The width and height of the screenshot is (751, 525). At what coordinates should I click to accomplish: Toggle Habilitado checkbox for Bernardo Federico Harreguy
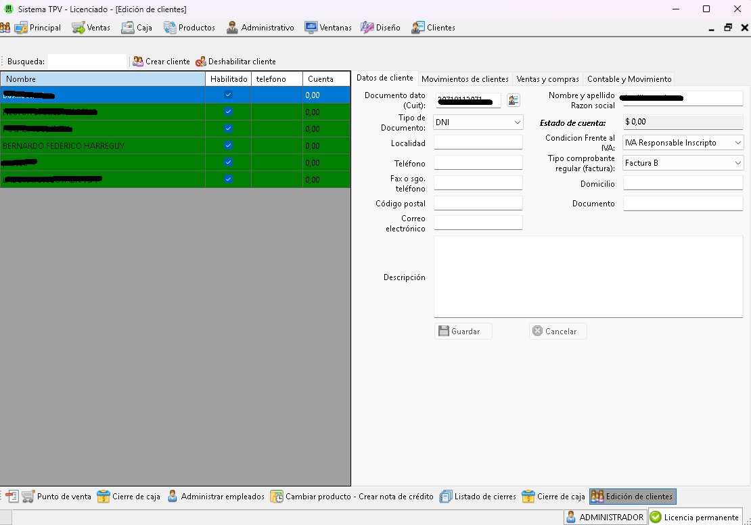(228, 145)
